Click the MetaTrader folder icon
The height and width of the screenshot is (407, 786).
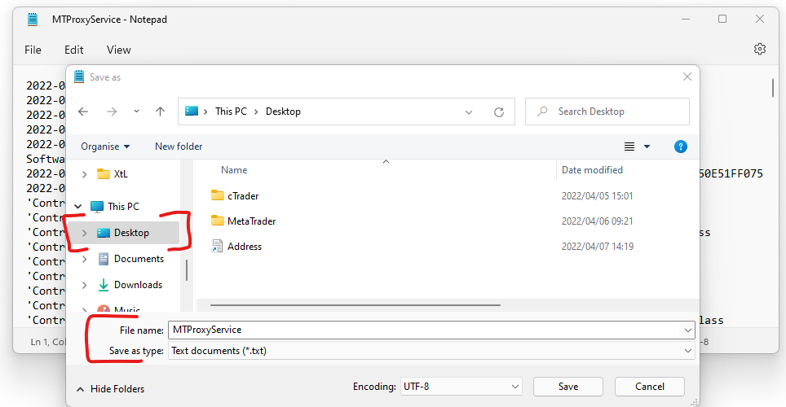(x=217, y=221)
